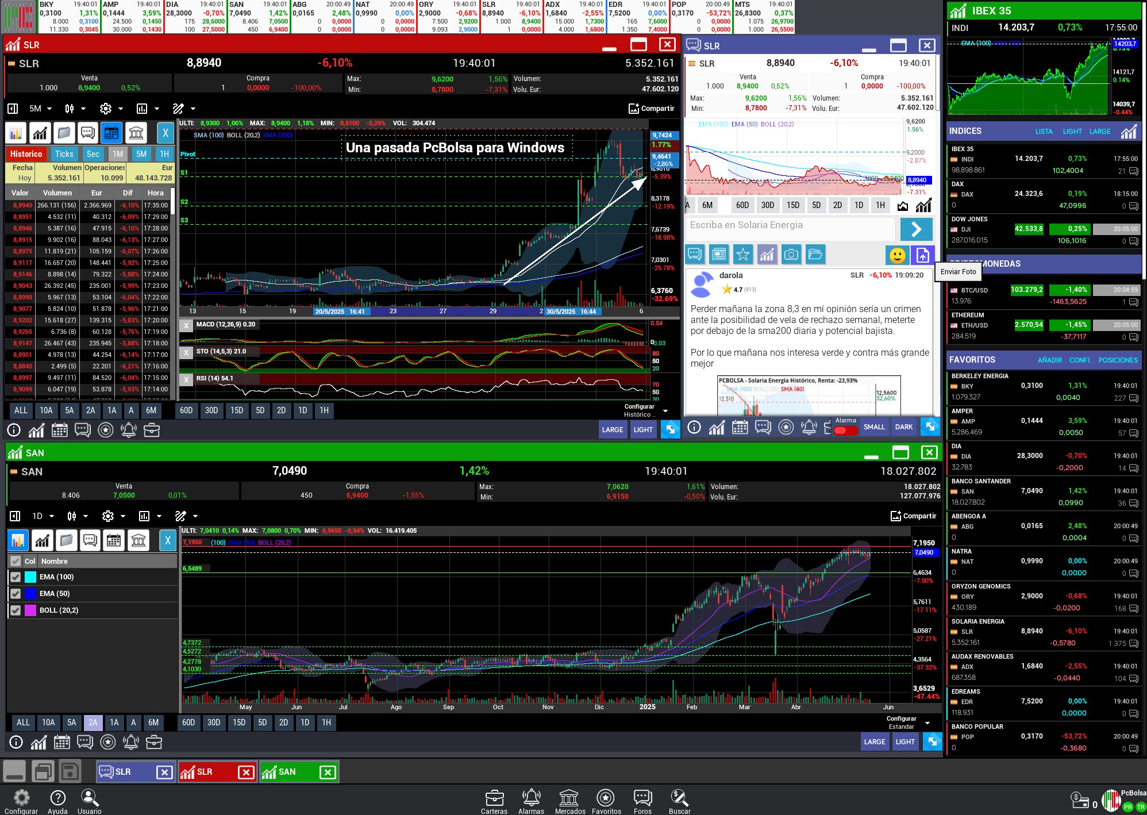Open Buscar search in the bottom bar
This screenshot has height=815, width=1147.
tap(679, 801)
